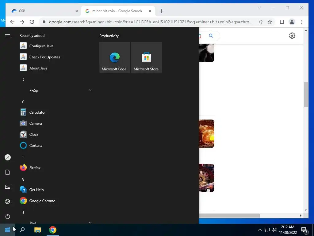Click the site lock icon in address bar
This screenshot has width=314, height=236.
coord(44,22)
